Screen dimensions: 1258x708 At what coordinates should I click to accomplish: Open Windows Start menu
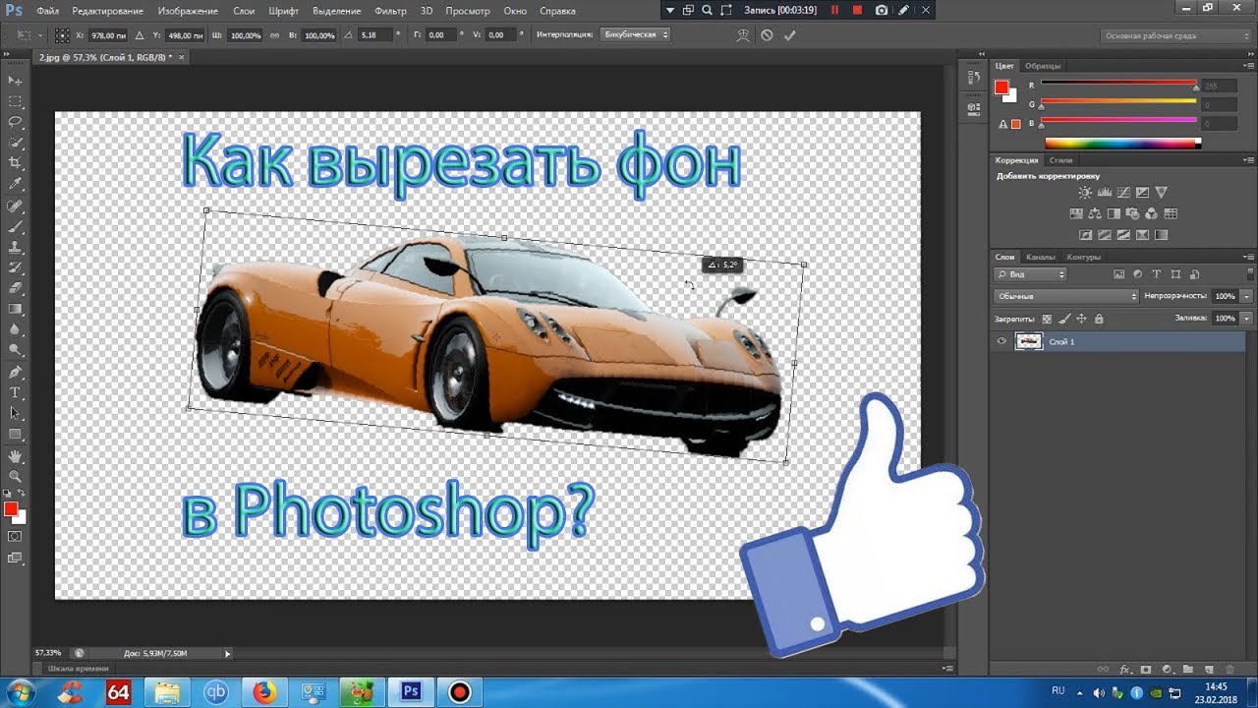[x=21, y=692]
